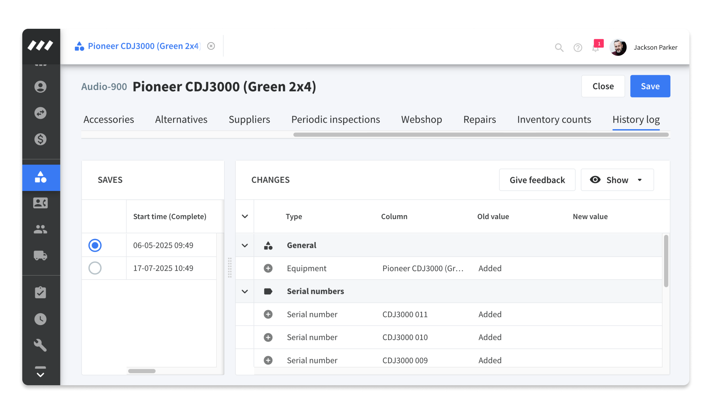Click the Give feedback button
This screenshot has height=414, width=711.
tap(537, 180)
